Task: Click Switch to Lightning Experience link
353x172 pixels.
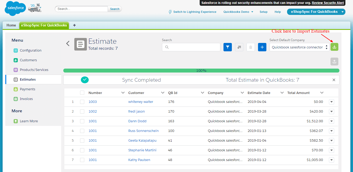Action: [195, 12]
